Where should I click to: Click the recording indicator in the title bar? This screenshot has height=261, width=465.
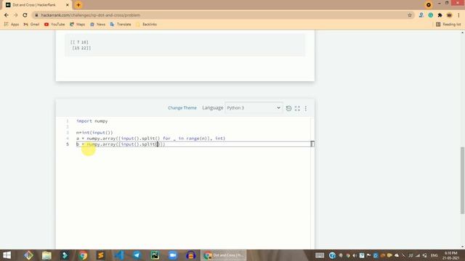(x=429, y=5)
